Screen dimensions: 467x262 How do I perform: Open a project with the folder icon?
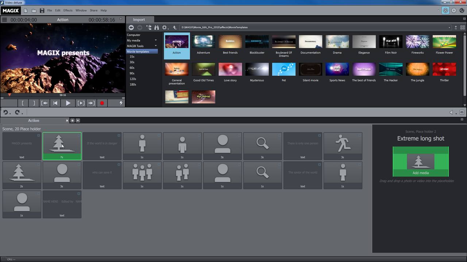[x=34, y=11]
